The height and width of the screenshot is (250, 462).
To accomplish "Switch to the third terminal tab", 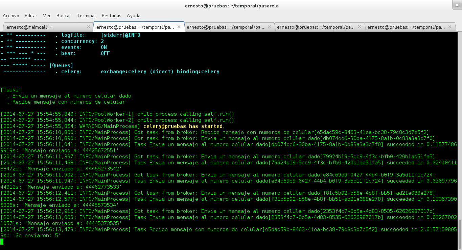I will [225, 27].
